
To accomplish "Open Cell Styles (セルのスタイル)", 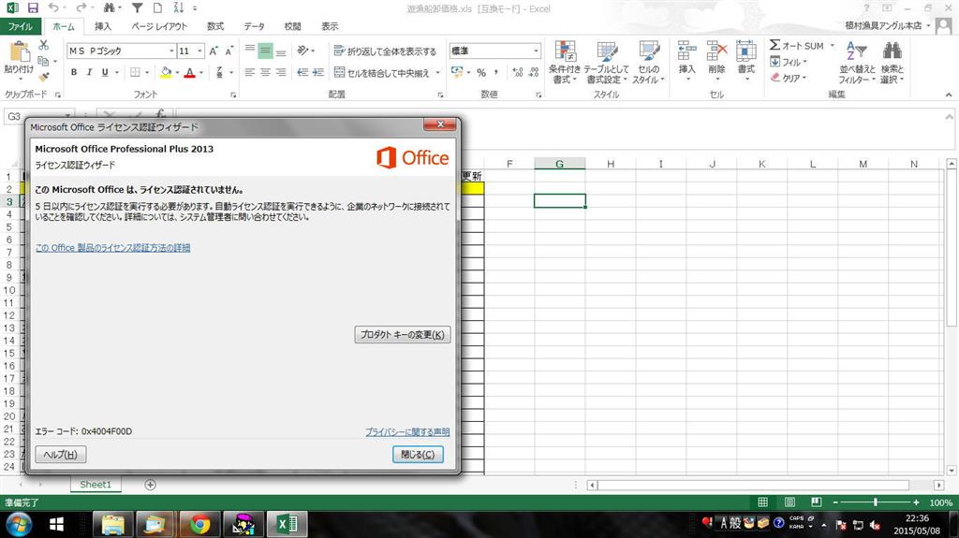I will 648,63.
